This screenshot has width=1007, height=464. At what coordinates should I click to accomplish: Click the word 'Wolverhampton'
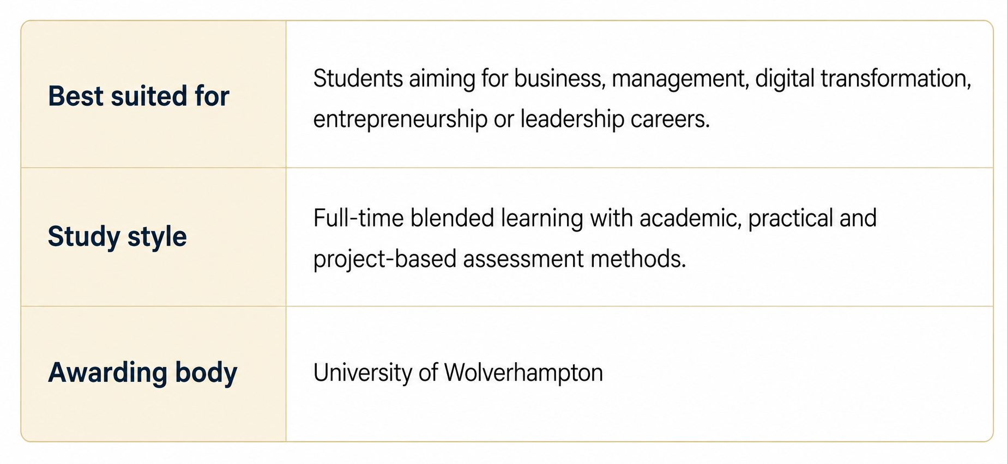point(523,373)
